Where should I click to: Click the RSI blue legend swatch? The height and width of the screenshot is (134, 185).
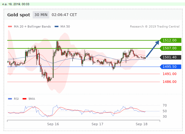click(x=10, y=99)
